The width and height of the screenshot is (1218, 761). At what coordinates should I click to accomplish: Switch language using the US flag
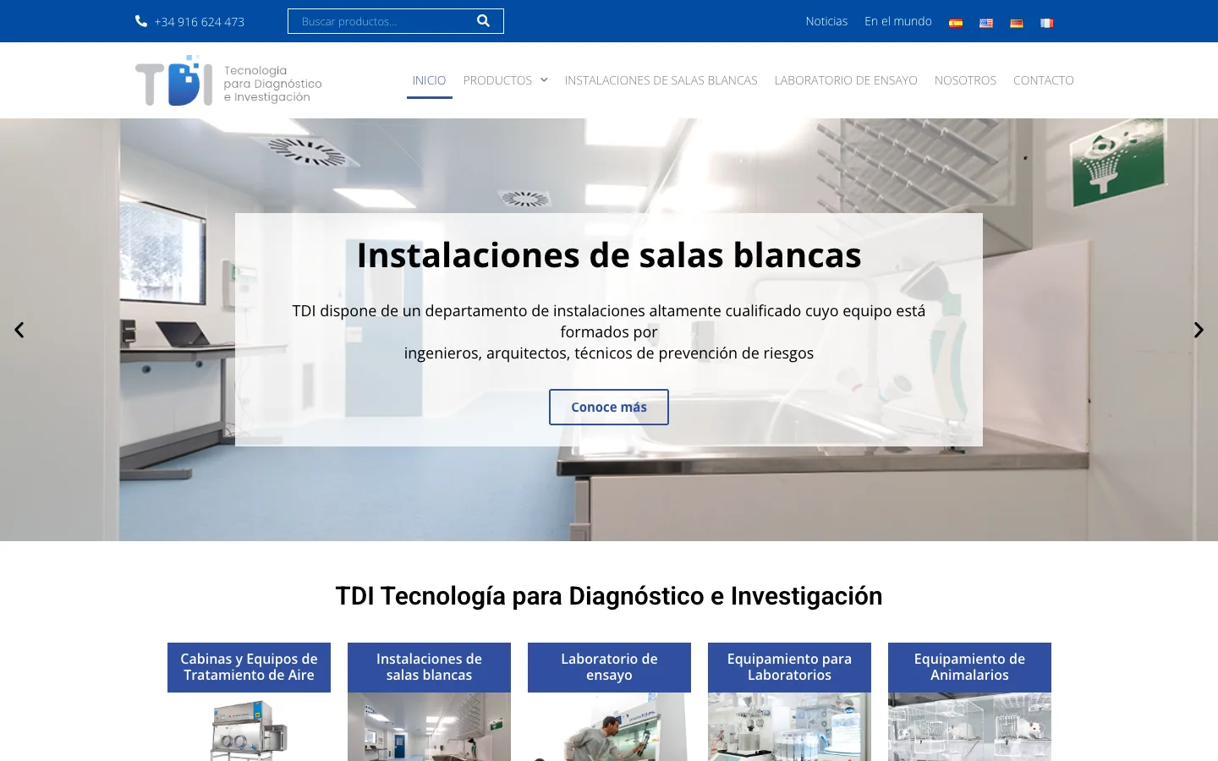tap(986, 23)
